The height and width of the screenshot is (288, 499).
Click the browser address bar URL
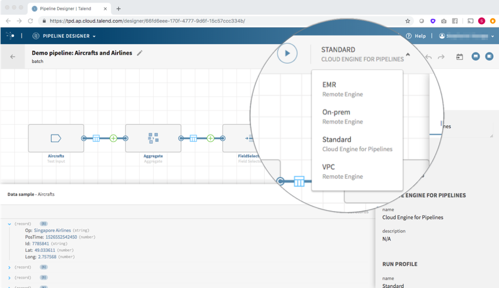pyautogui.click(x=148, y=21)
